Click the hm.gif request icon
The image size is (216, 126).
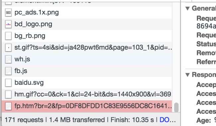tap(8, 94)
